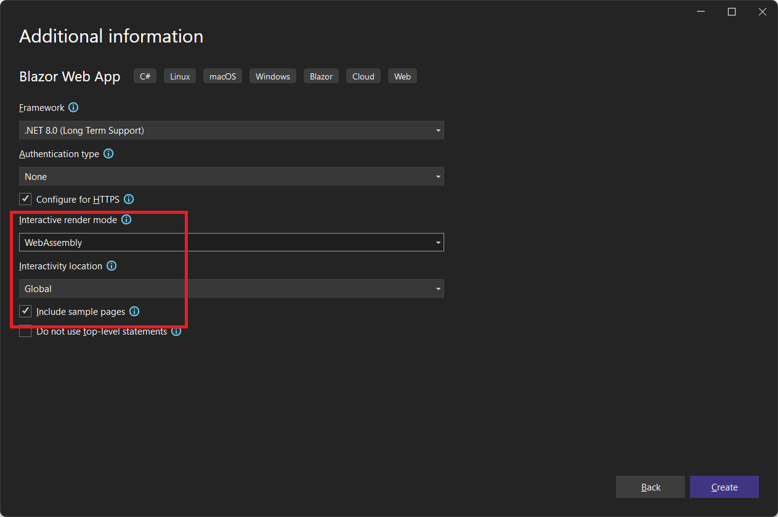Close the Additional information dialog
The height and width of the screenshot is (517, 778).
click(763, 12)
